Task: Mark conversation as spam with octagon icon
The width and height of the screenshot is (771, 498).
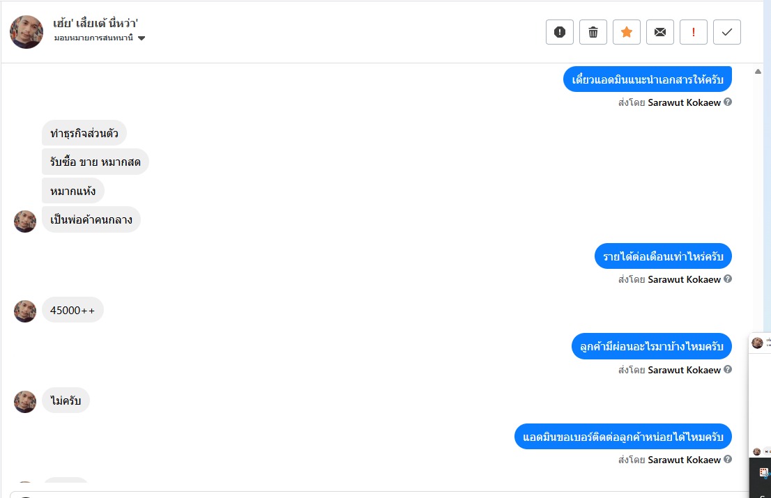Action: coord(559,32)
